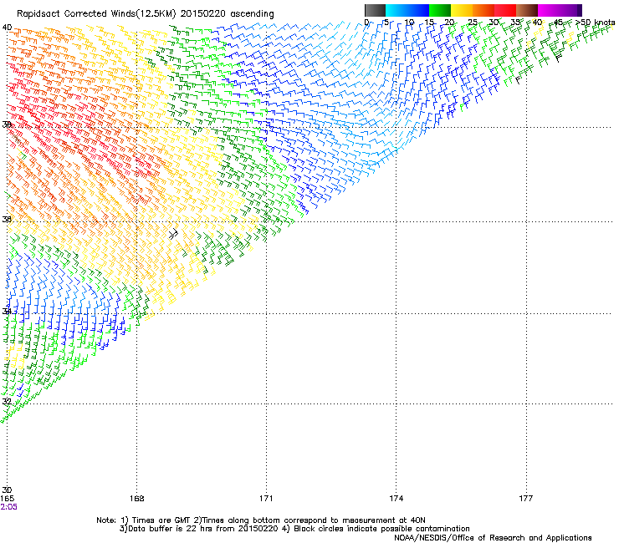This screenshot has height=543, width=619.
Task: Click the '10' label under the color bar
Action: click(x=409, y=22)
